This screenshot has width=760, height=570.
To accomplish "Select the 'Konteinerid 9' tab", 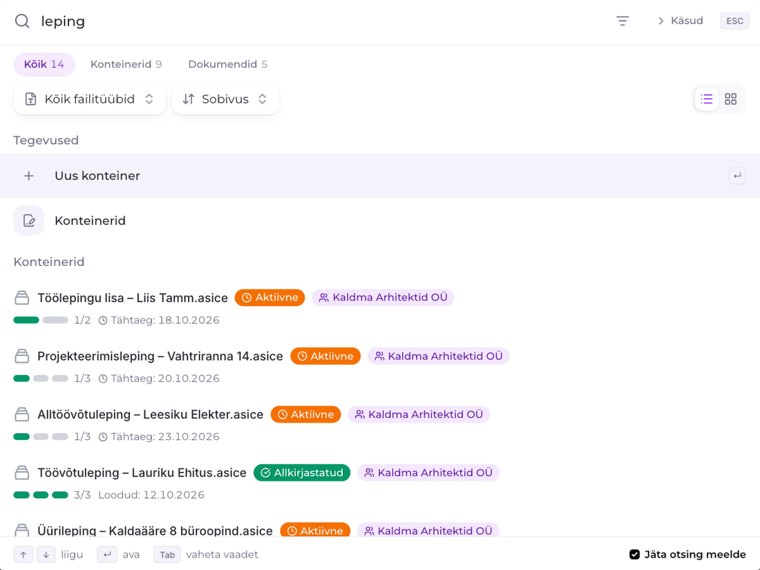I will [126, 64].
